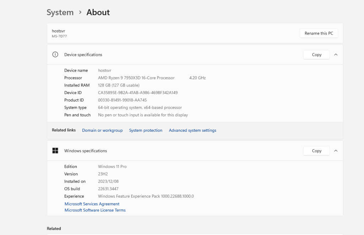Open Advanced system settings
The width and height of the screenshot is (364, 235).
coord(193,130)
